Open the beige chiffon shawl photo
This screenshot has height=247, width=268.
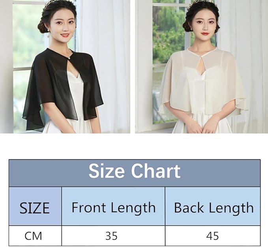click(x=202, y=66)
